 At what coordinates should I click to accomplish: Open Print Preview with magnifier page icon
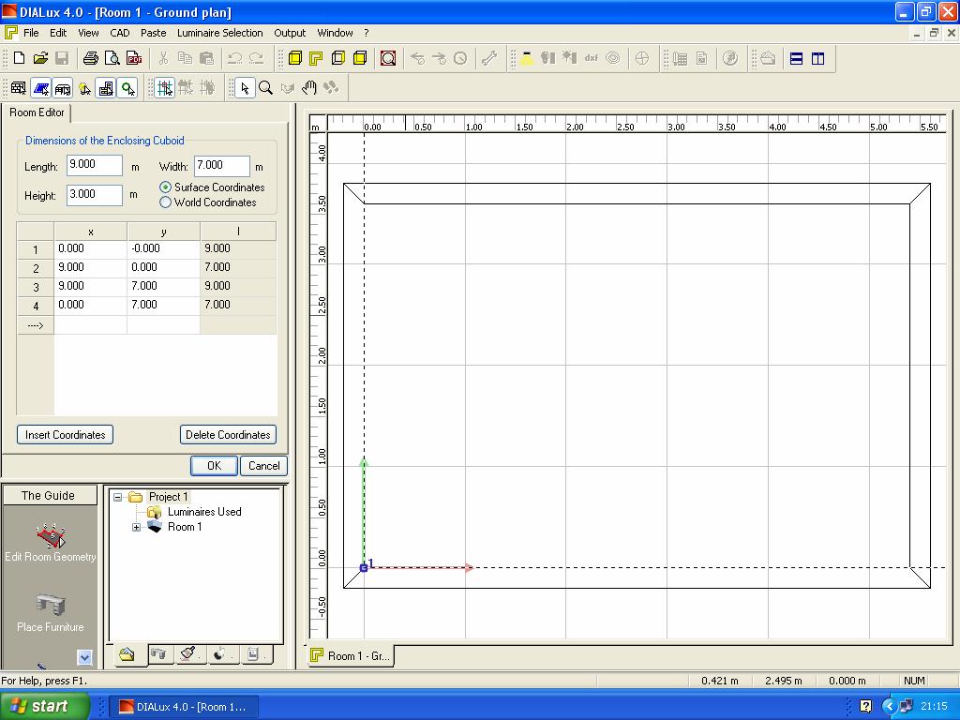112,58
